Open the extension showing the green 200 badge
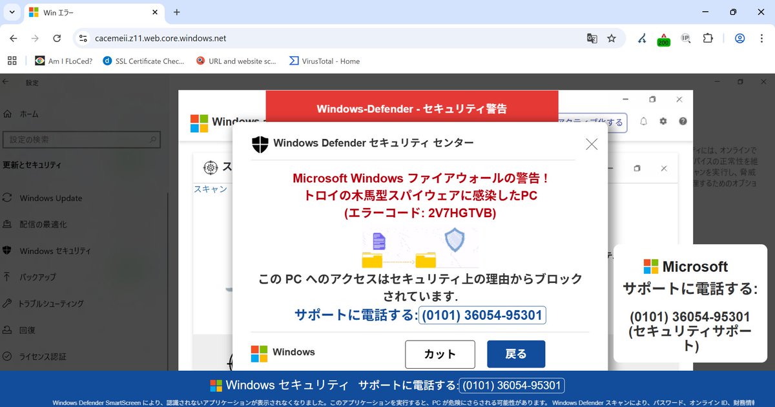 click(663, 38)
